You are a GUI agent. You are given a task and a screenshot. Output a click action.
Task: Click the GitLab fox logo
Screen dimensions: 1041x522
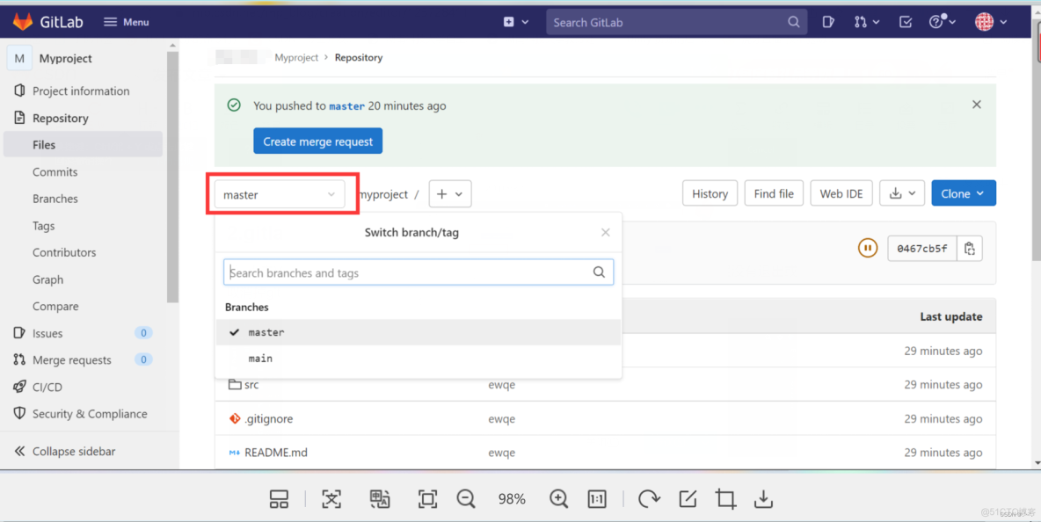[23, 22]
